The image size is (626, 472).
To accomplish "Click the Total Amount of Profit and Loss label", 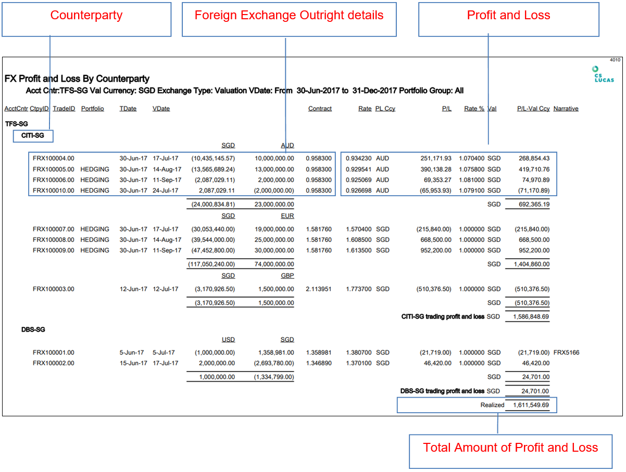I will click(x=510, y=447).
